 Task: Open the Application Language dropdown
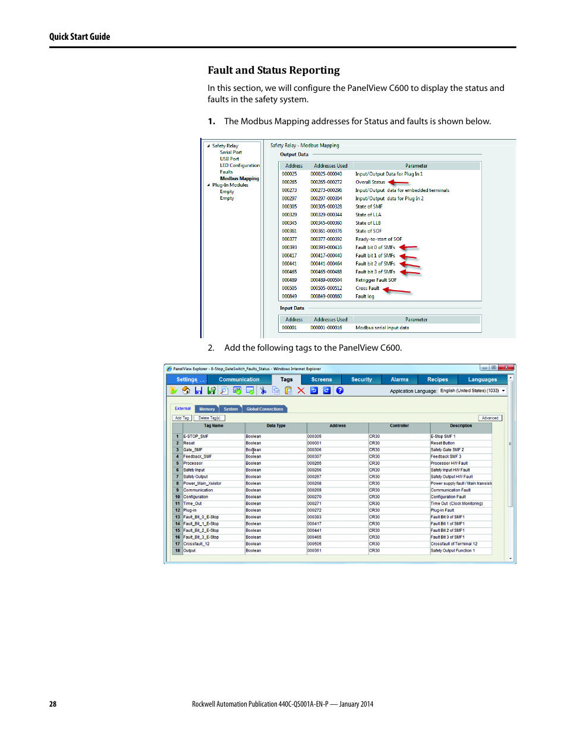tap(472, 391)
